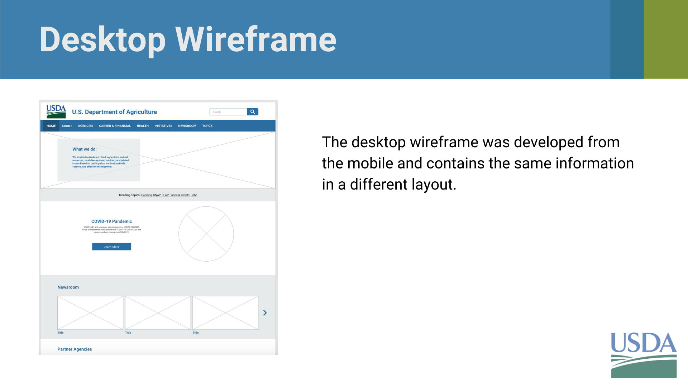
Task: Click the magnifying glass search button
Action: [253, 112]
